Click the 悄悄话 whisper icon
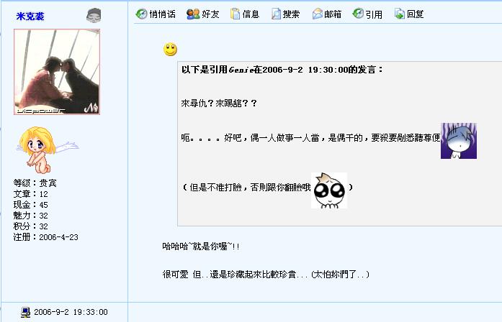Screen dimensions: 502x322 point(141,14)
